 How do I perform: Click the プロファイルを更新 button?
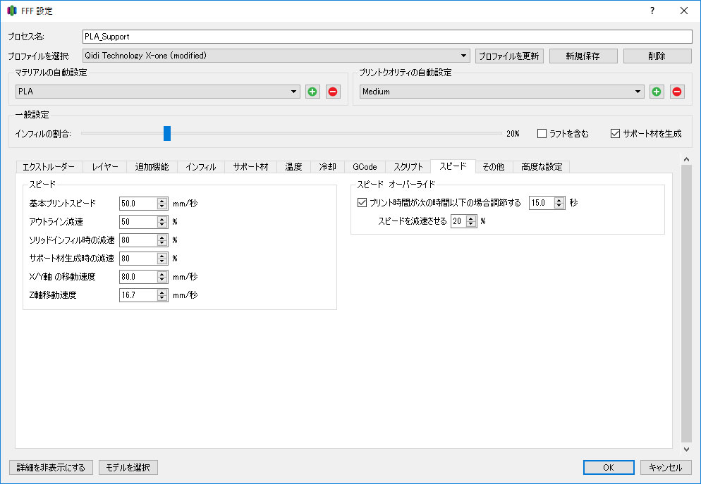509,56
